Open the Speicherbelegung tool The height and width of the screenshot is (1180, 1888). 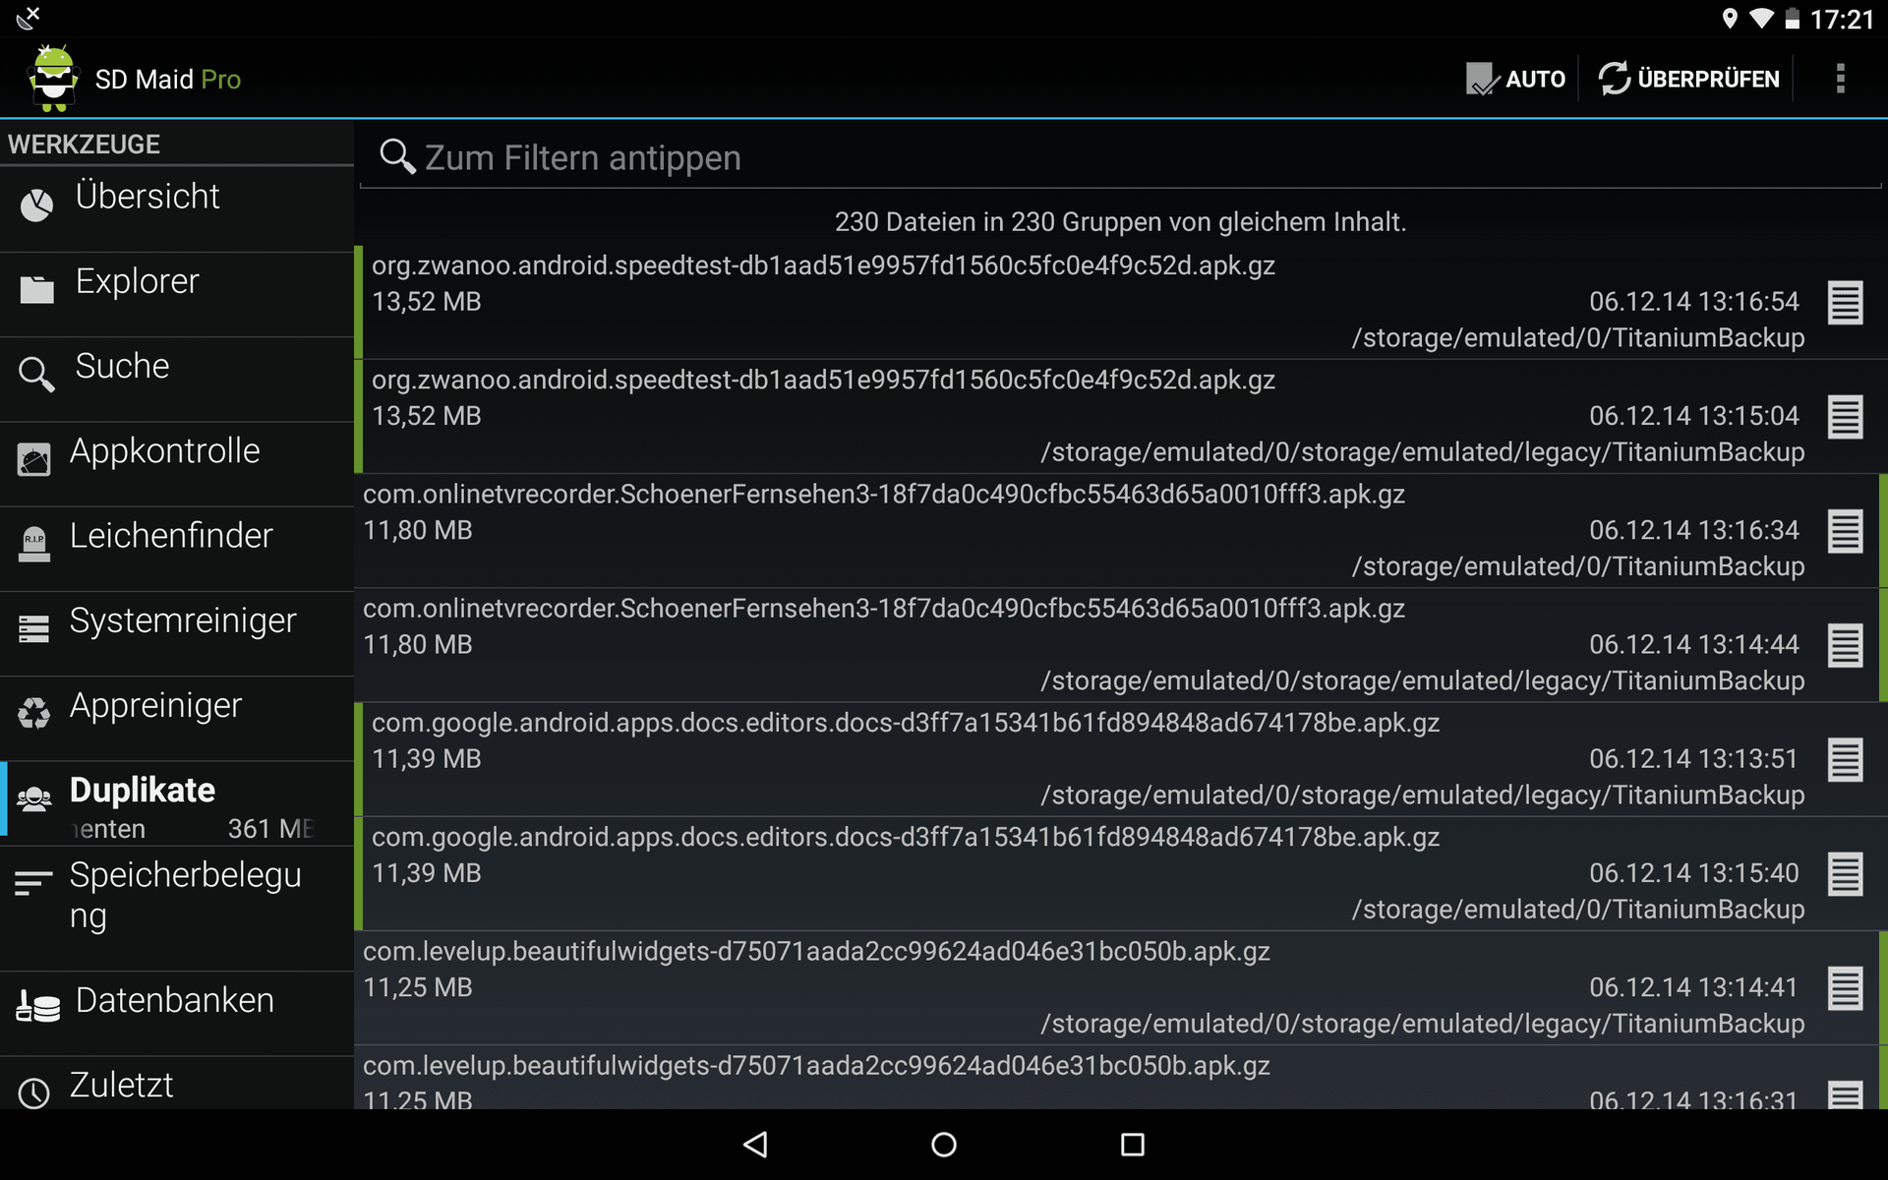pos(177,908)
